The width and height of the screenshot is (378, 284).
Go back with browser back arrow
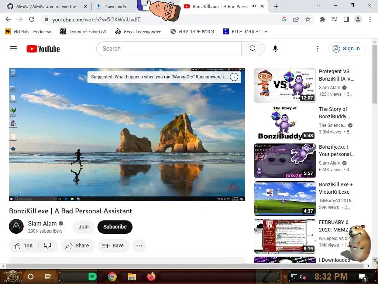[8, 19]
